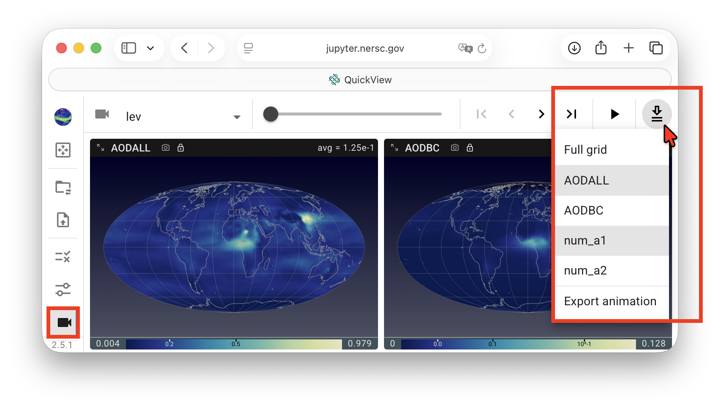Image resolution: width=720 pixels, height=408 pixels.
Task: Click the globe projection icon in sidebar
Action: click(x=63, y=117)
